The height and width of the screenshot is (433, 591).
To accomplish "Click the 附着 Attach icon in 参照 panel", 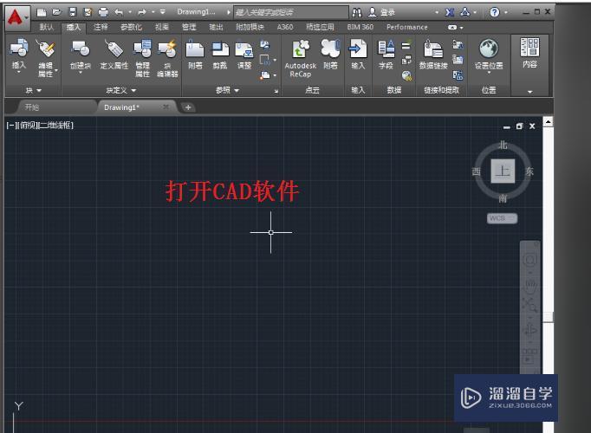I will [x=195, y=49].
